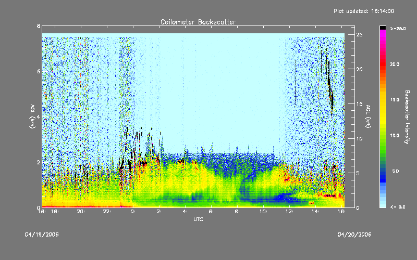Click the 'AGL (kft)' right axis label
Viewport: 417px width, 260px height.
(368, 116)
